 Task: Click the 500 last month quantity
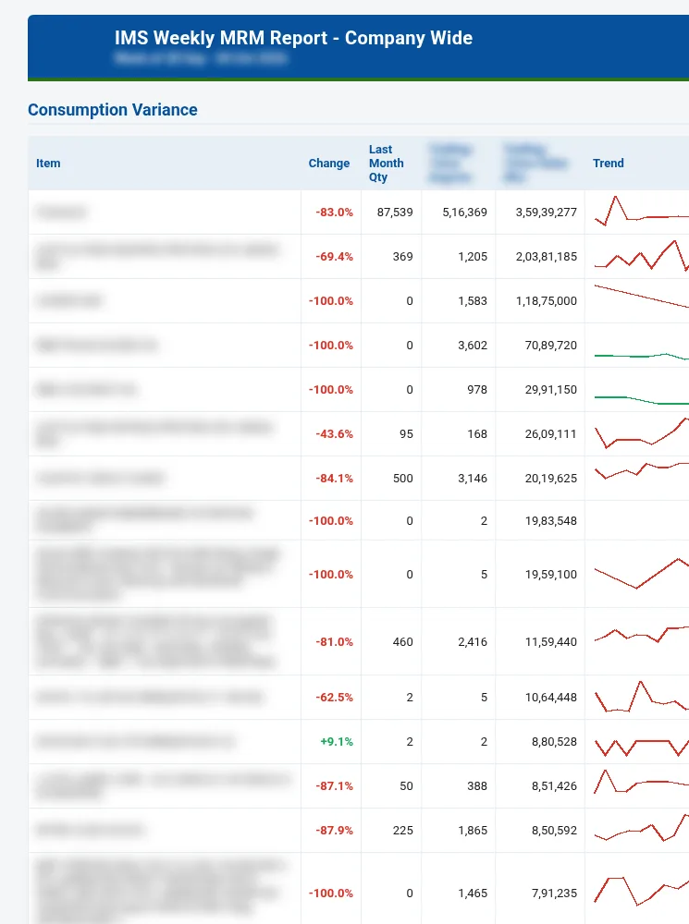[x=403, y=478]
